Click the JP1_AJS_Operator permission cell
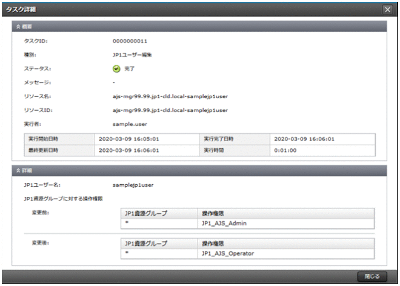400x286 pixels. click(286, 254)
